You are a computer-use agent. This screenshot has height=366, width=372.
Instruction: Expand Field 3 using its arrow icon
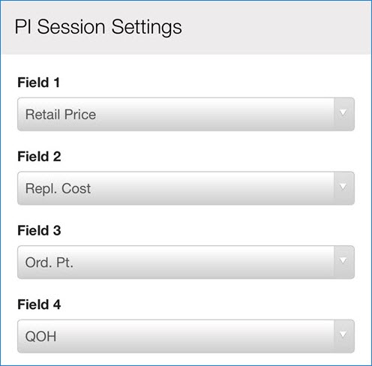(x=343, y=261)
